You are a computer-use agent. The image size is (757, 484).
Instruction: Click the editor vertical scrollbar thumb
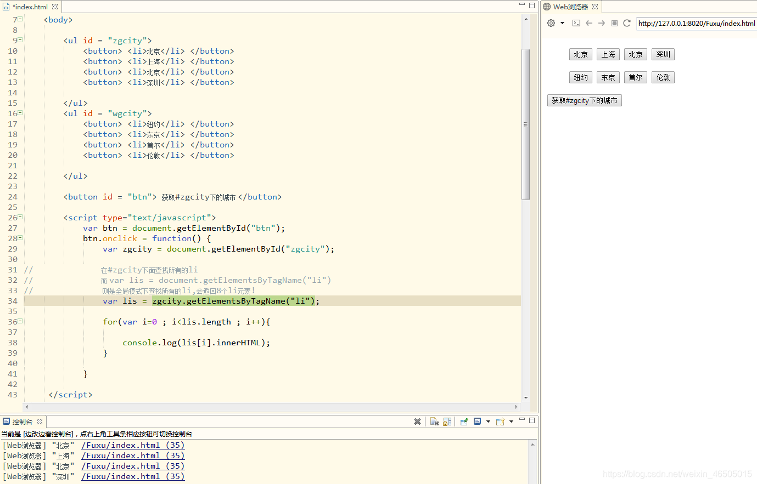pyautogui.click(x=525, y=124)
